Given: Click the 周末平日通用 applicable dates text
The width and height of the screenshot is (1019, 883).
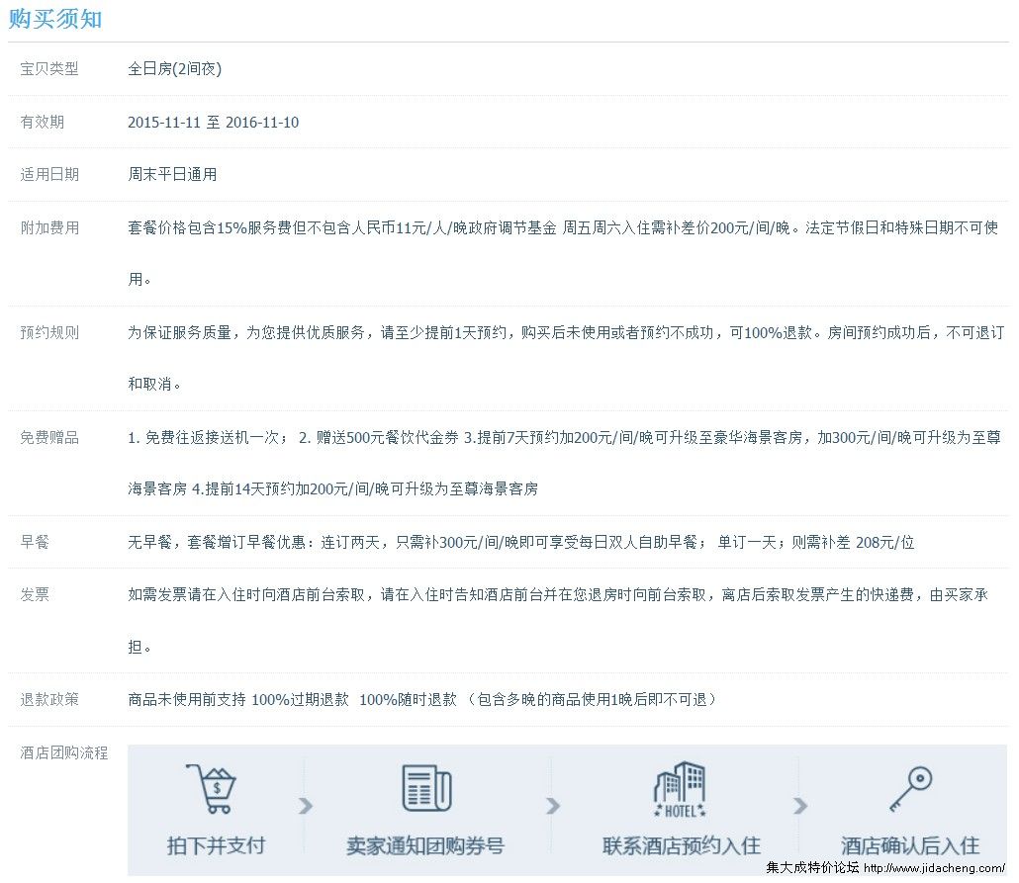Looking at the screenshot, I should [172, 174].
